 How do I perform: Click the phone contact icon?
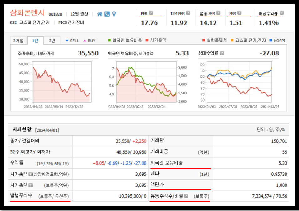point(107,14)
